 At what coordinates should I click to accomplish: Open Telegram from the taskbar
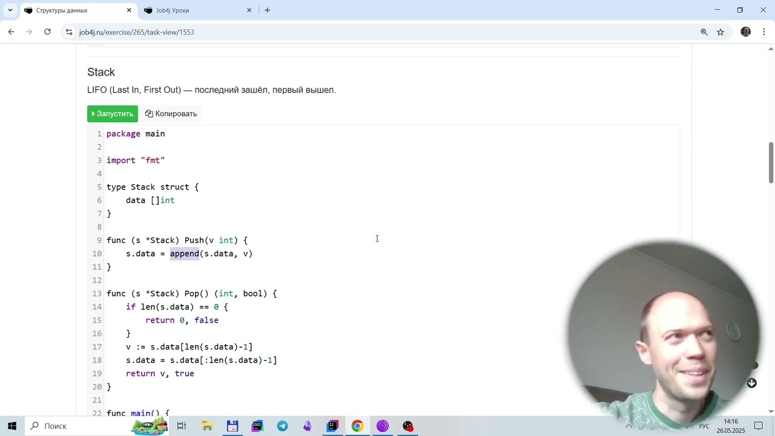coord(283,426)
